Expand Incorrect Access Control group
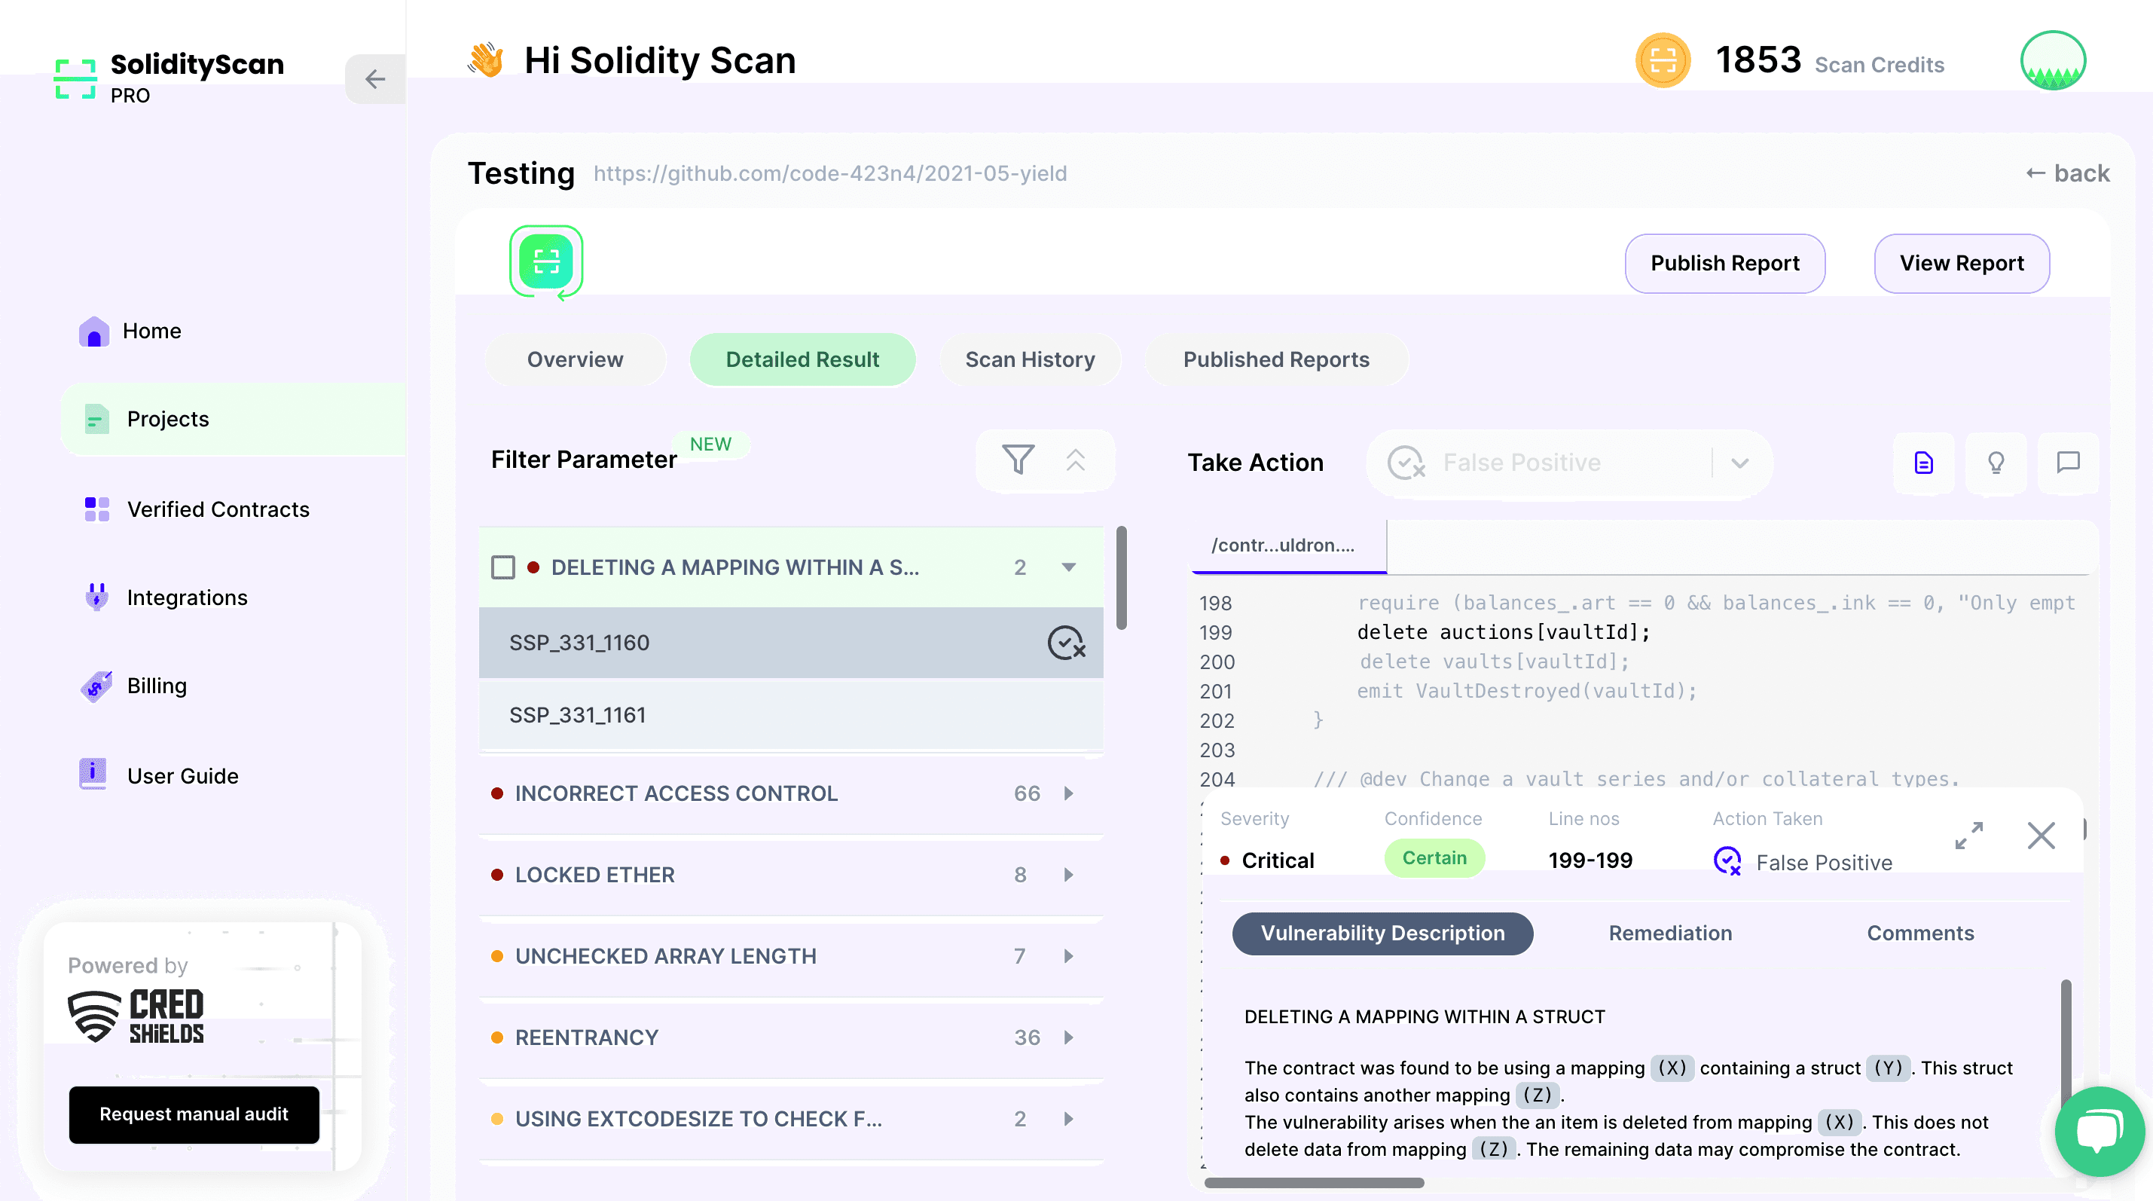Screen dimensions: 2153x1201 [x=1068, y=793]
